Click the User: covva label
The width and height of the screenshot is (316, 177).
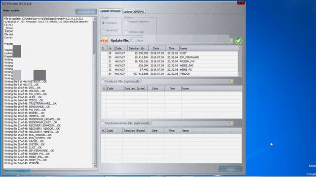click(x=11, y=10)
